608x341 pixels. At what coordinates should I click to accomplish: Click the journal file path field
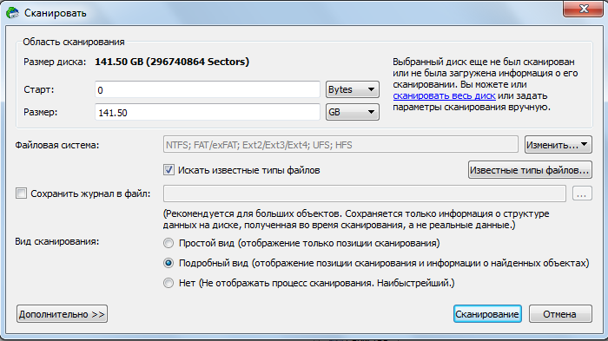click(365, 193)
